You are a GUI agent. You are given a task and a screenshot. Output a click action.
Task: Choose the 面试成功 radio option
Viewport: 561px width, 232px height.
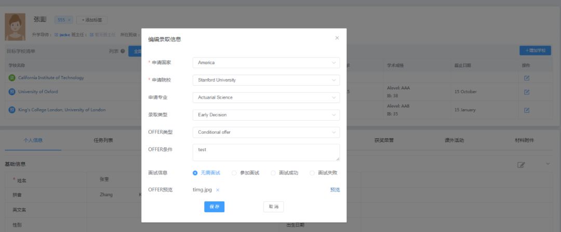pyautogui.click(x=273, y=173)
